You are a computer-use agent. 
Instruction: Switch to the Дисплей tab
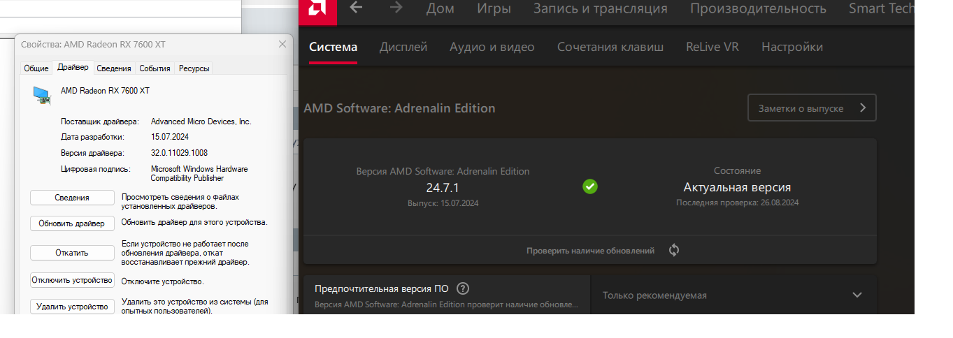pos(403,47)
